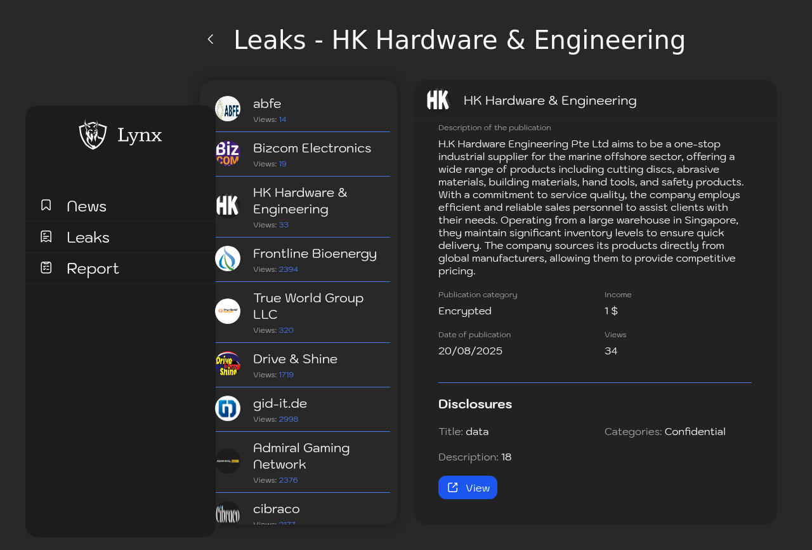Click the income value 1 $
Viewport: 812px width, 550px height.
coord(611,311)
